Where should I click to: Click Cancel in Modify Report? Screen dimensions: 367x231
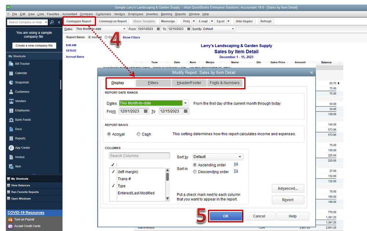259,216
